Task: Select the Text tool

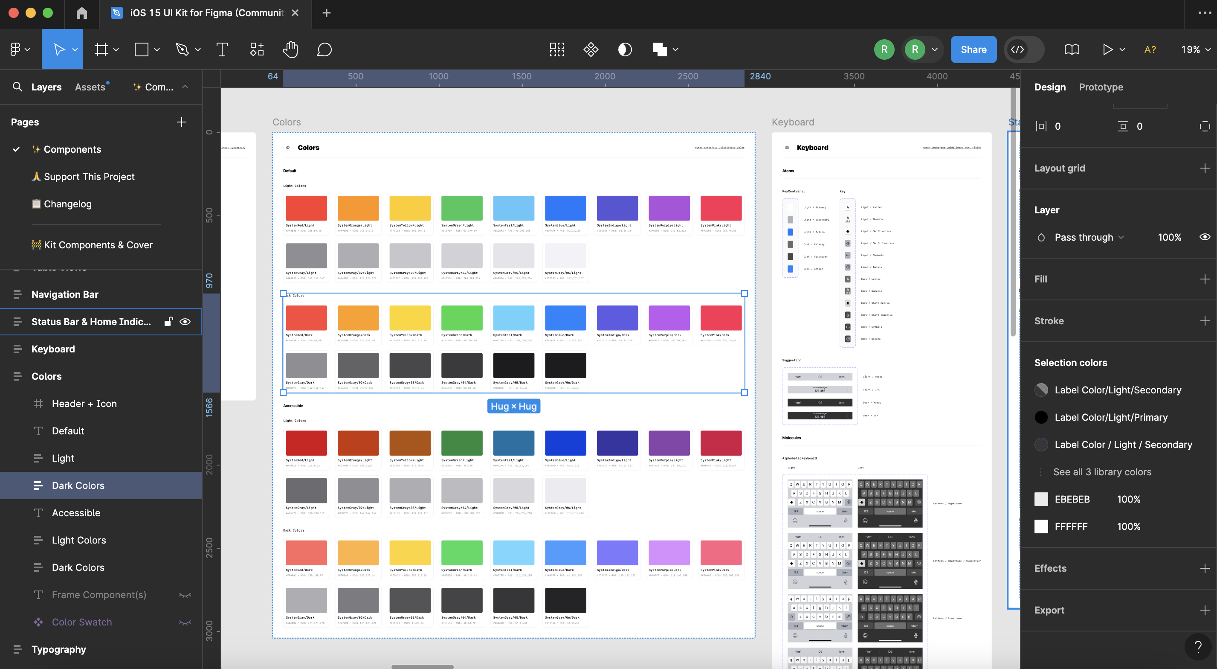Action: point(222,49)
